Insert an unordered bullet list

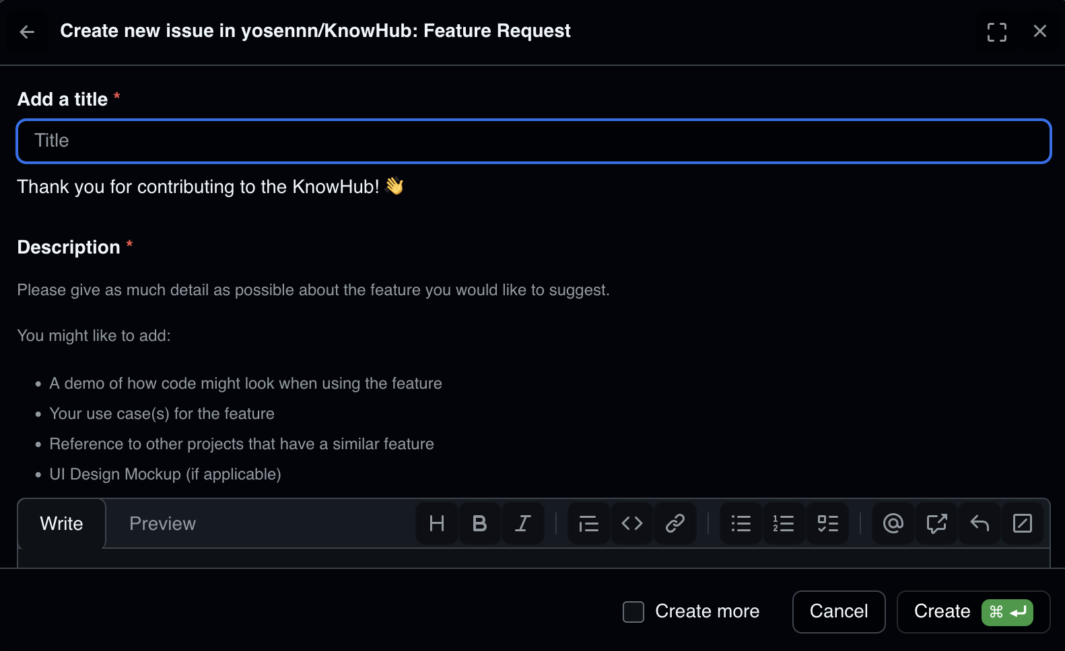click(x=741, y=523)
